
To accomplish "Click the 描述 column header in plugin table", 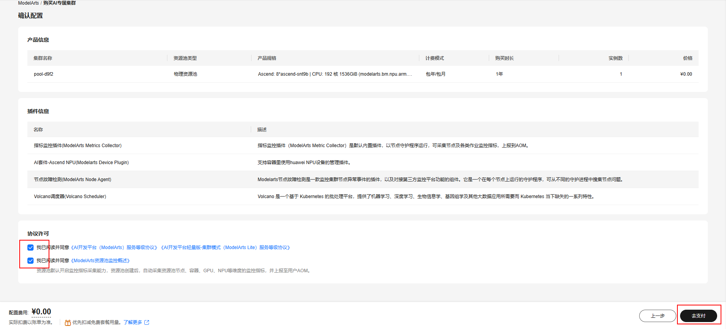I will tap(262, 130).
